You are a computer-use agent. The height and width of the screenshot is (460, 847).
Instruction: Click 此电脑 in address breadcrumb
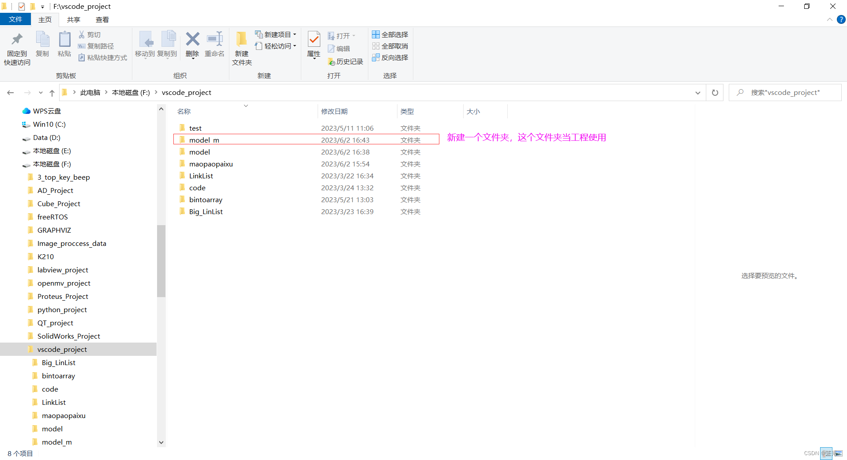[90, 92]
